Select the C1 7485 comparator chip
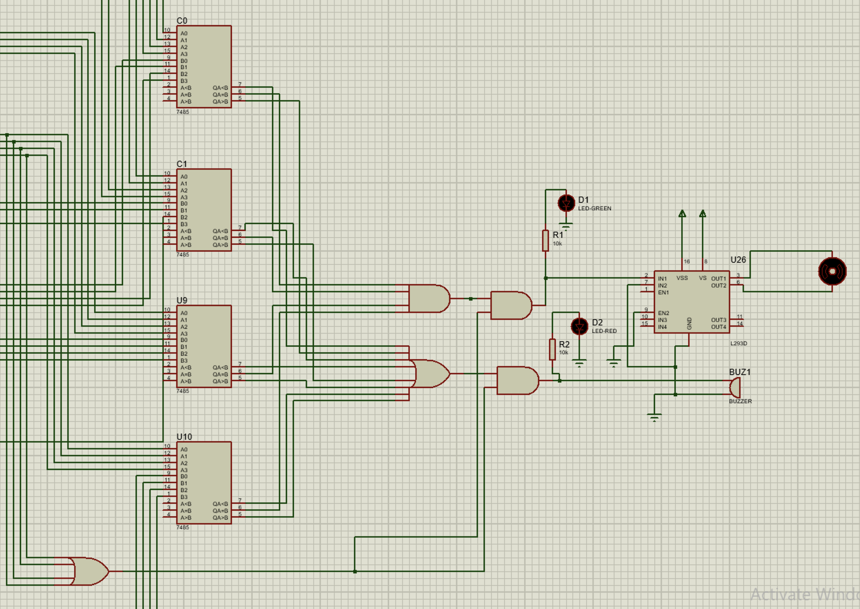 [204, 210]
